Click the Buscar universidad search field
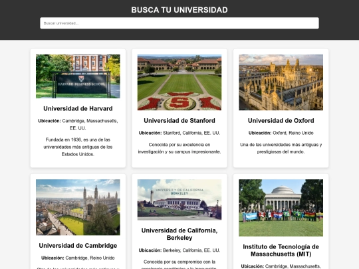Viewport: 359px width, 269px height. click(x=179, y=23)
